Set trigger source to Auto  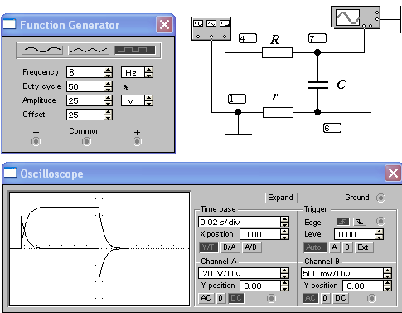[315, 247]
